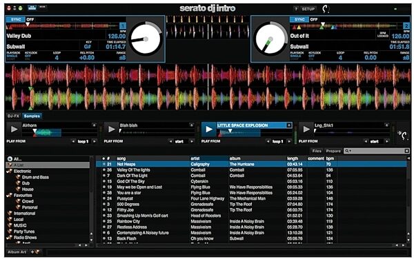Click the right deck virtual platter
The height and width of the screenshot is (261, 414).
coord(270,39)
